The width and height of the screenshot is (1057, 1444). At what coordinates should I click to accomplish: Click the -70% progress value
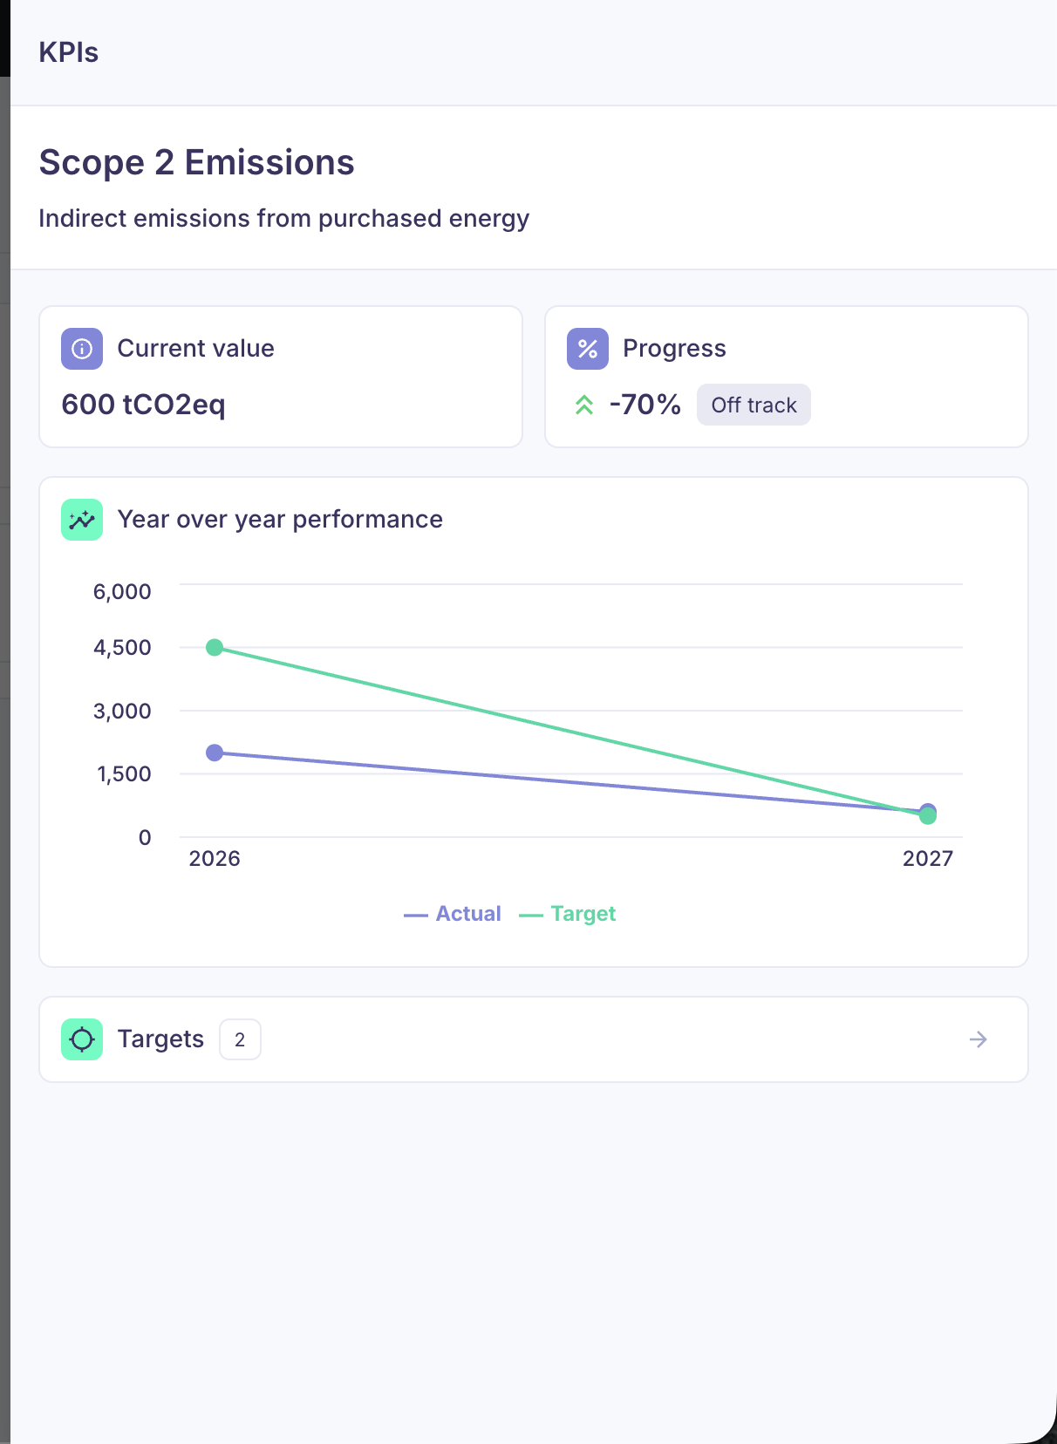tap(644, 405)
